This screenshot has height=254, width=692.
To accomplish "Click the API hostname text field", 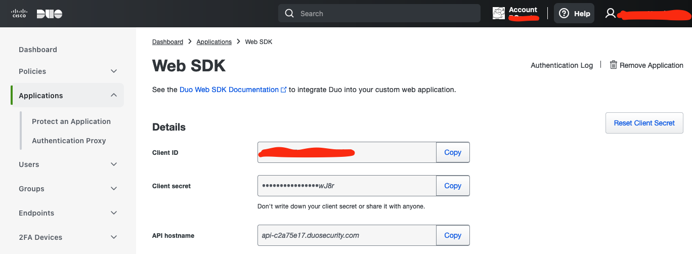I will point(347,235).
